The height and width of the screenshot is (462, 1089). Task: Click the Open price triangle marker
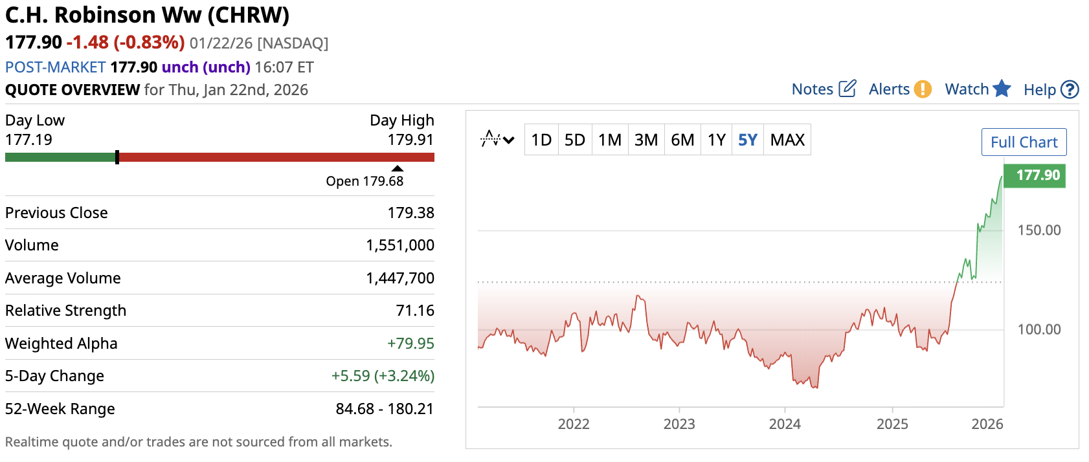tap(398, 169)
